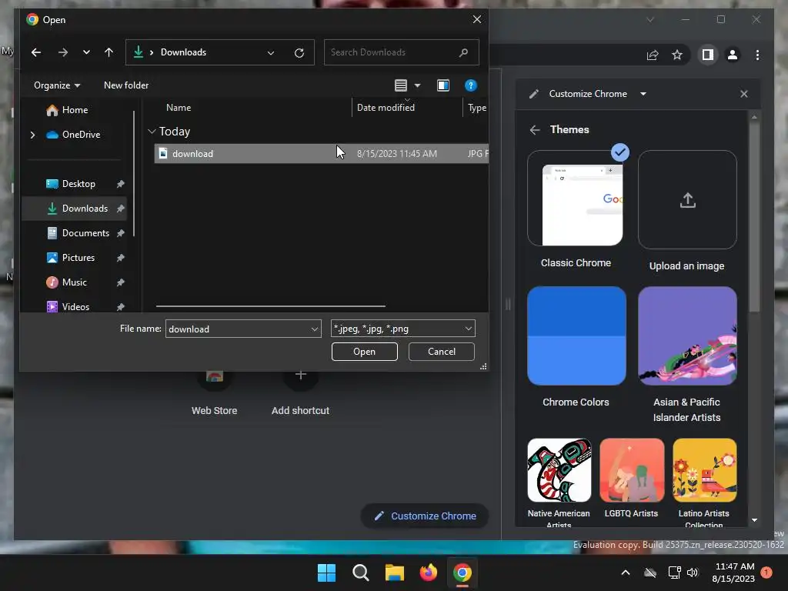
Task: Toggle Chrome side panel
Action: tap(708, 55)
